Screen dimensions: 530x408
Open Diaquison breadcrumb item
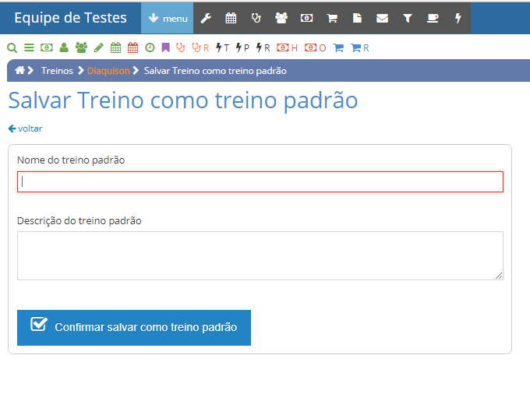click(108, 71)
